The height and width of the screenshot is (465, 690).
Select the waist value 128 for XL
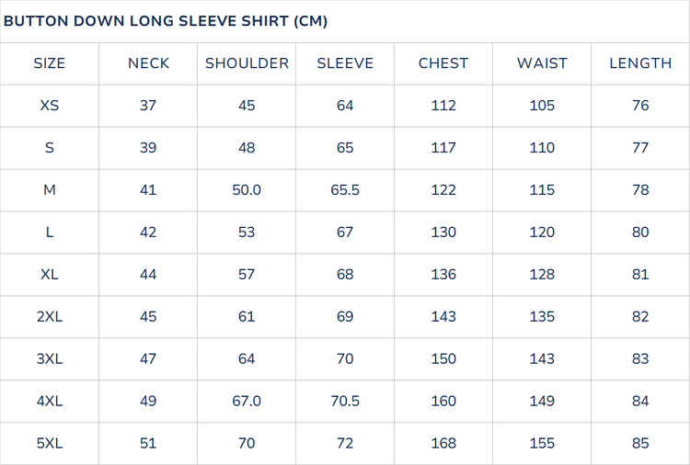pyautogui.click(x=542, y=274)
